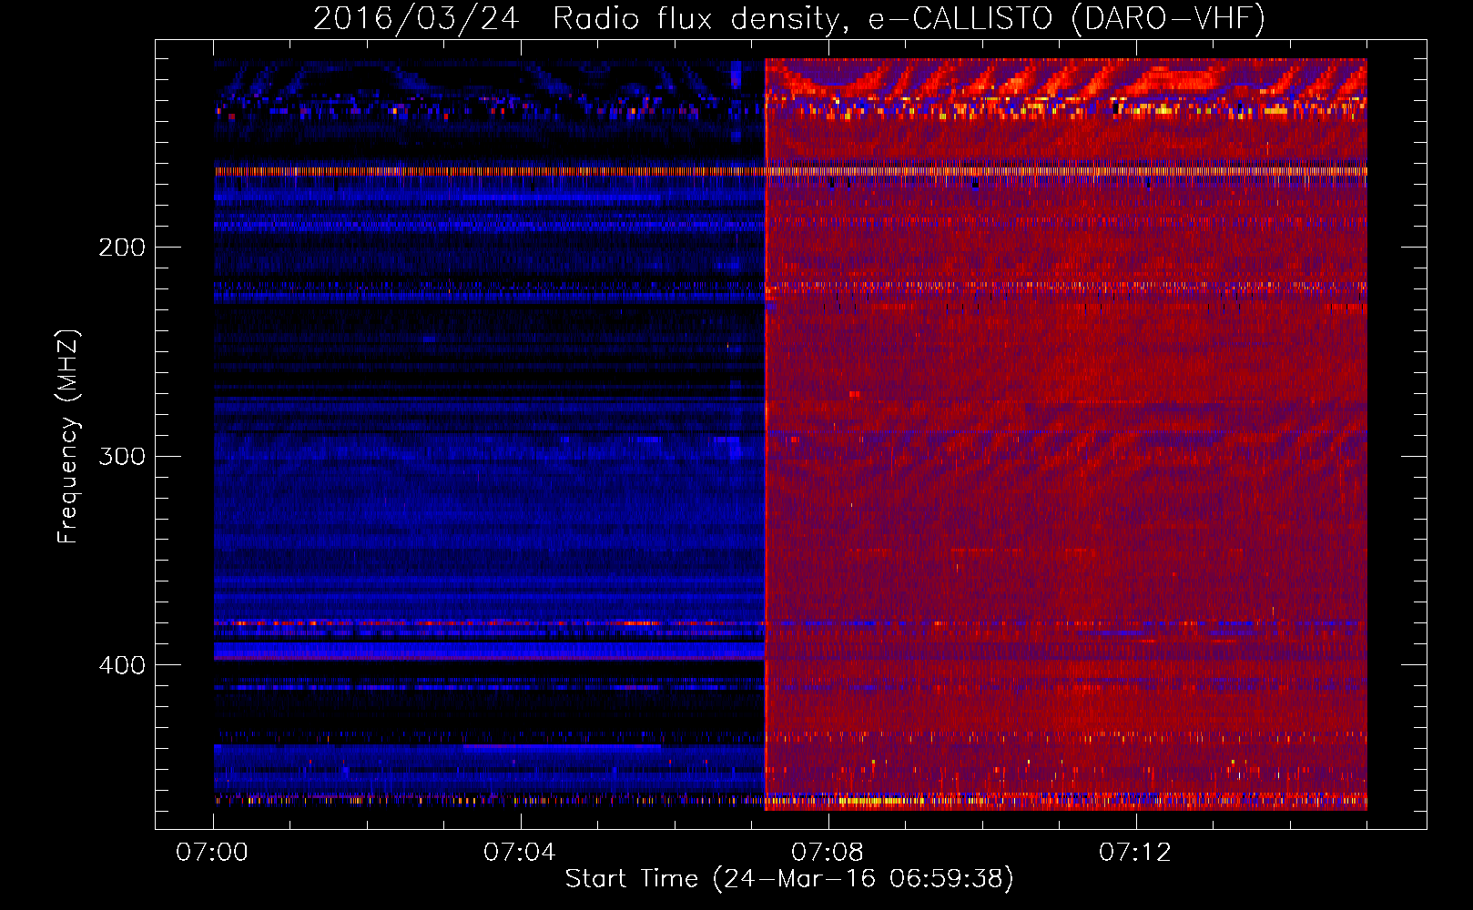Click the '07:00' time tick label
The height and width of the screenshot is (910, 1473).
212,853
